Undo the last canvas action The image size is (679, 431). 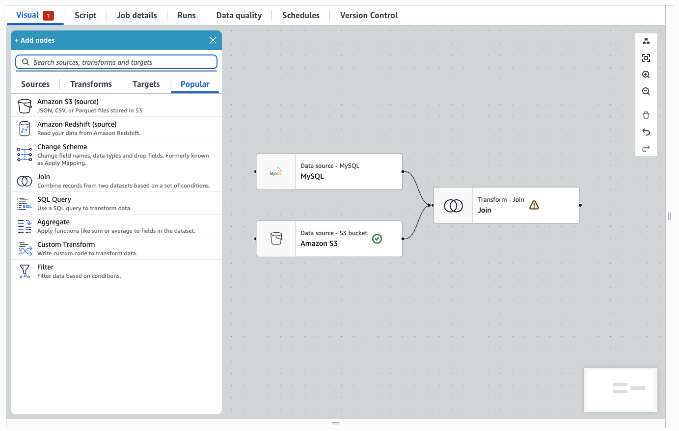tap(646, 132)
